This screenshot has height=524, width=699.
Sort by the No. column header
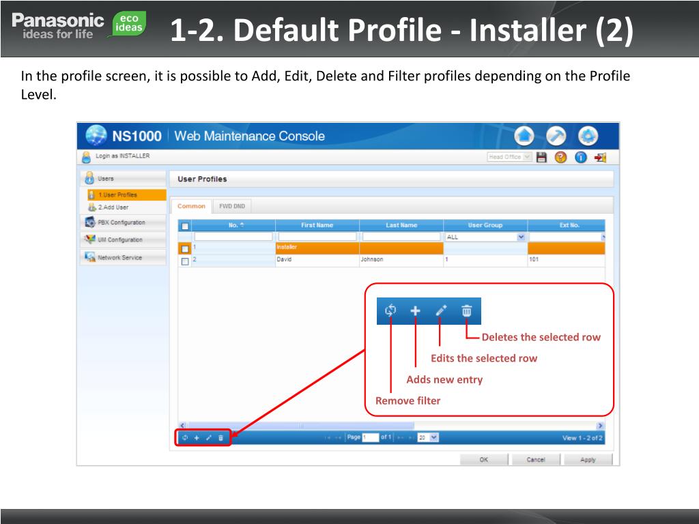point(233,225)
